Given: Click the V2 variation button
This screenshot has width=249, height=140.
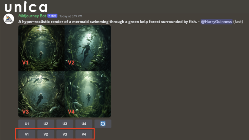Looking at the screenshot, I should pos(46,134).
